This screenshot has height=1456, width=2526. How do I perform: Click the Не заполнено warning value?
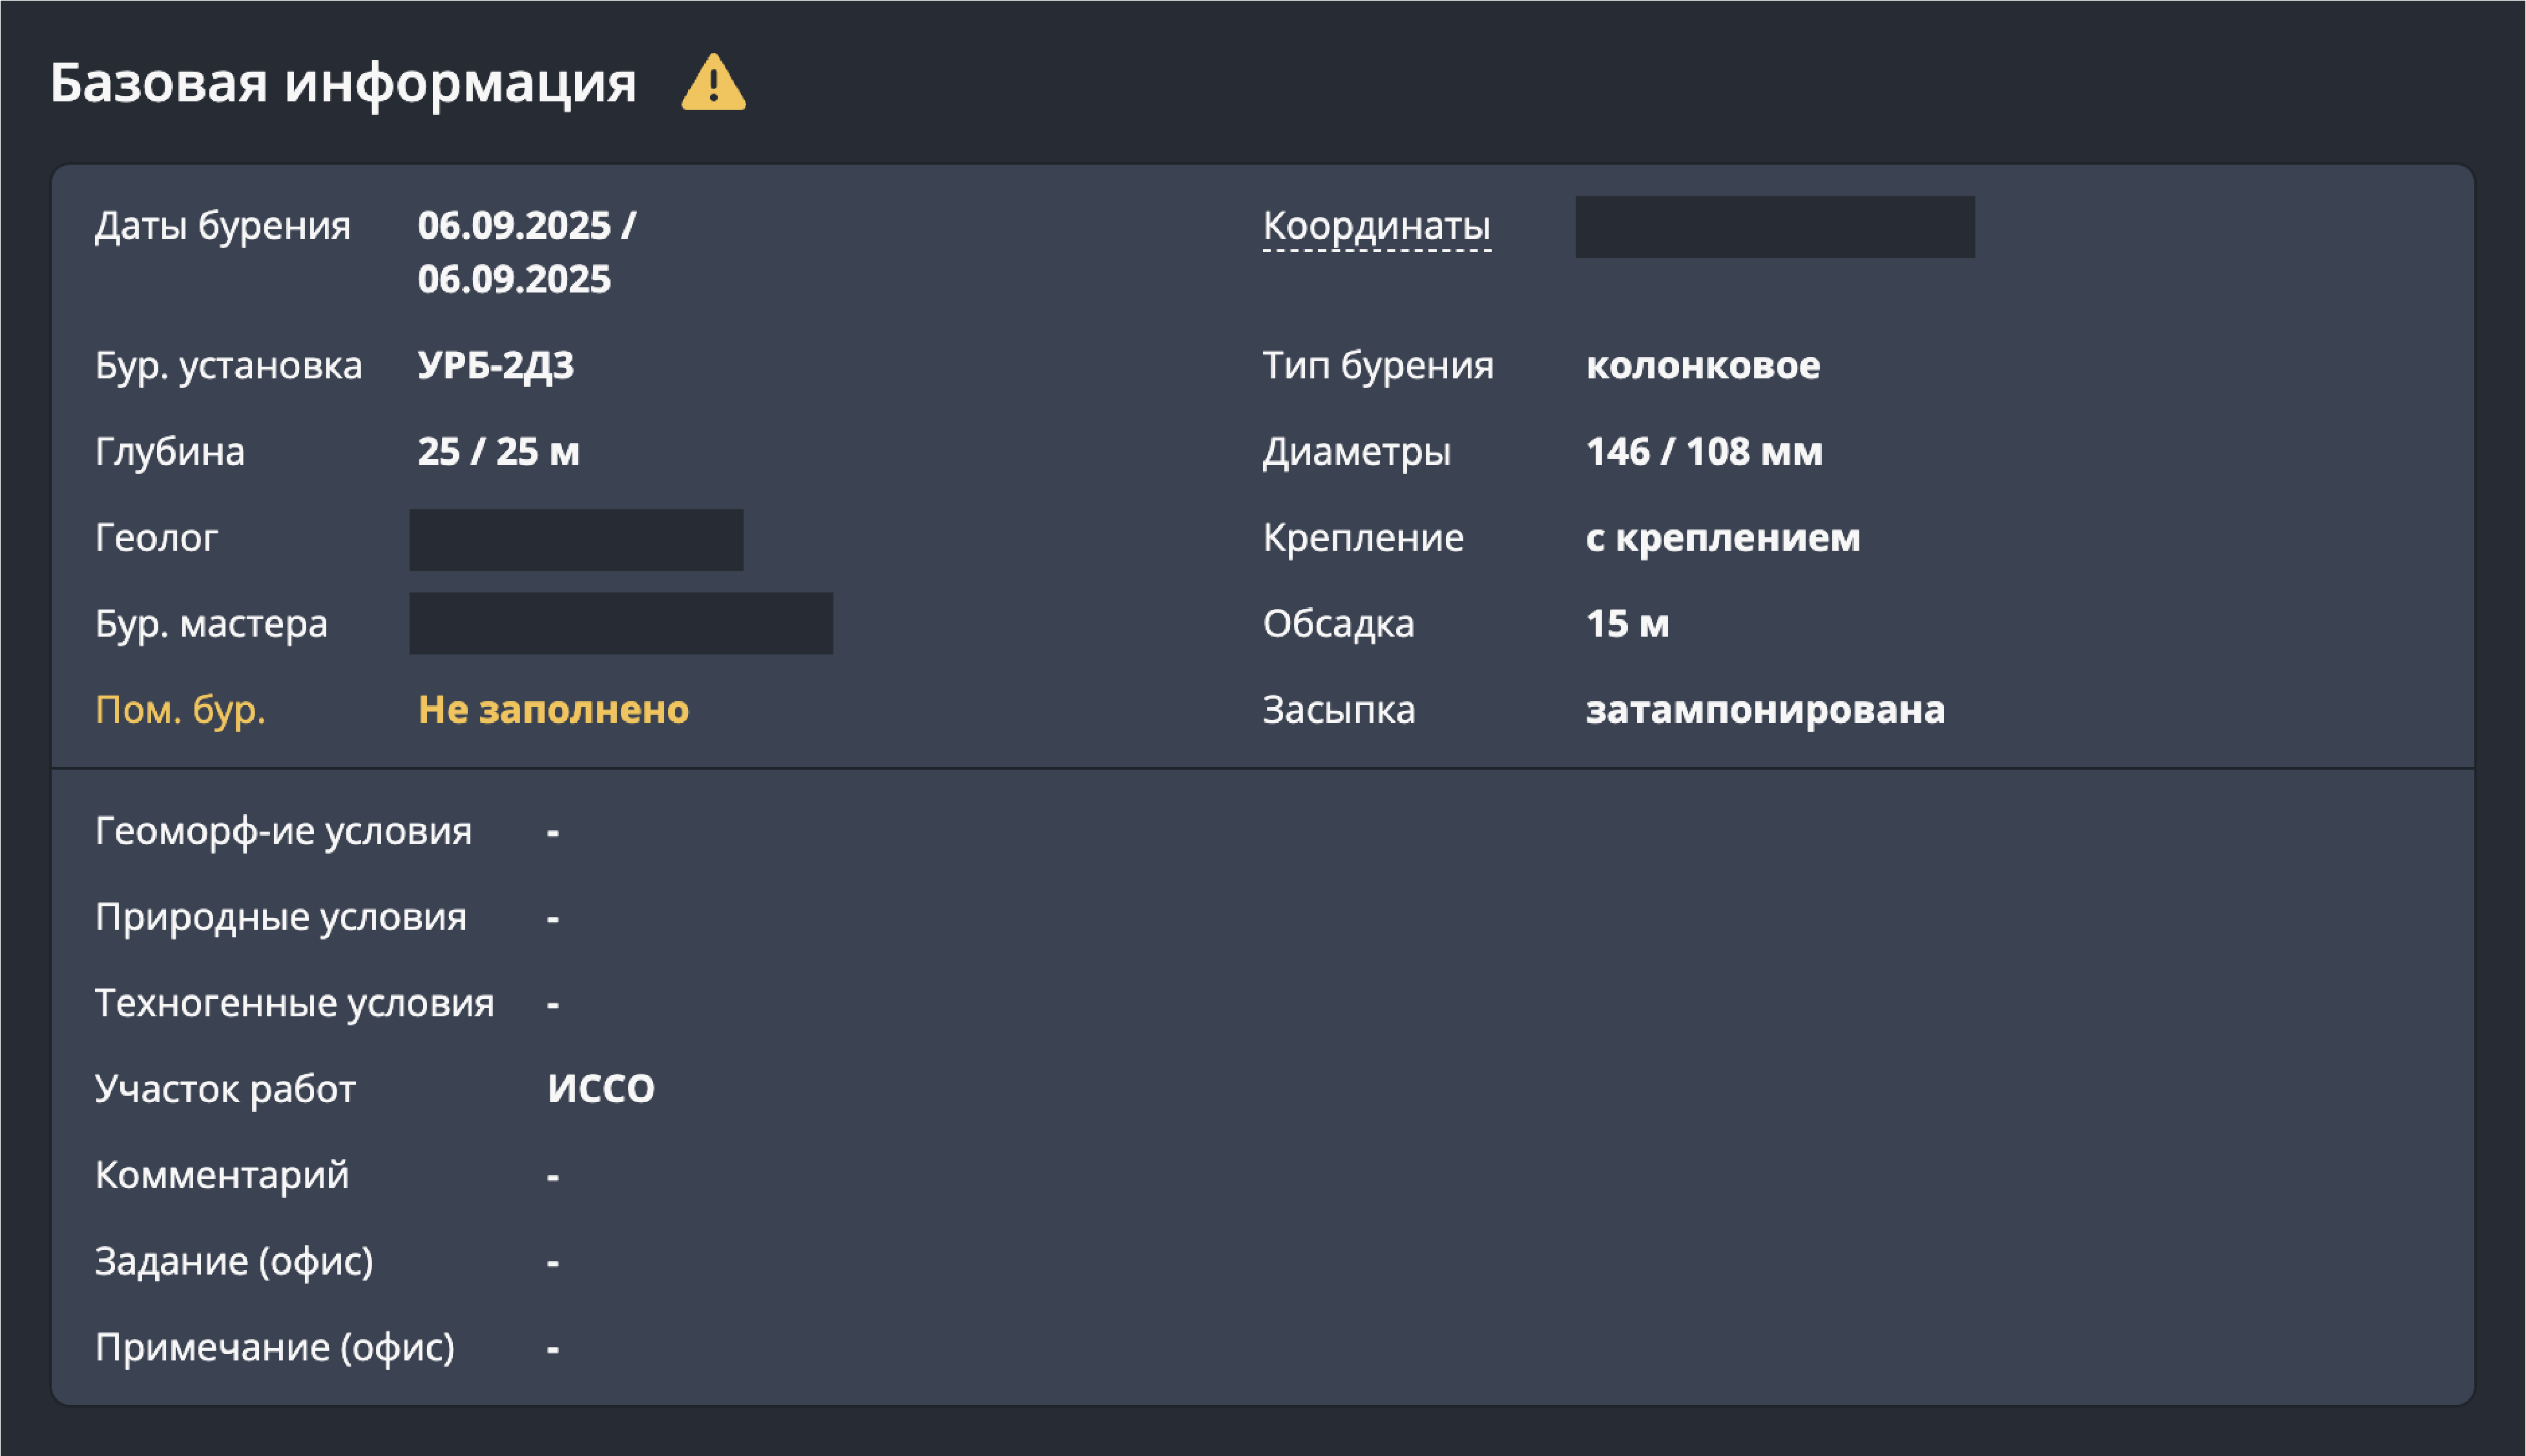click(553, 710)
